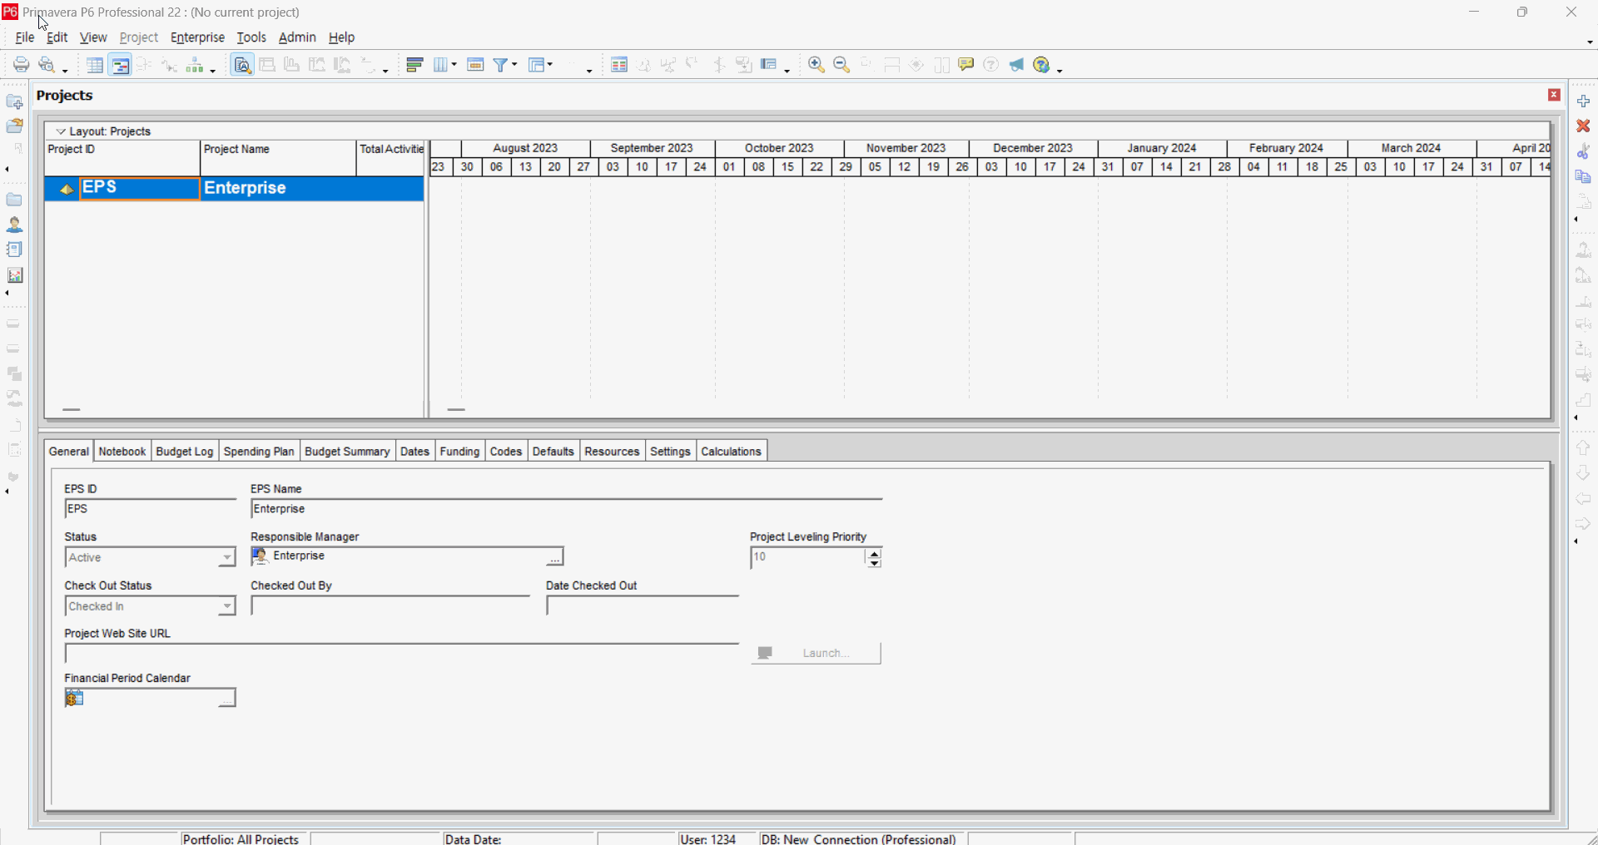Open the Edit menu
Viewport: 1598px width, 845px height.
57,37
